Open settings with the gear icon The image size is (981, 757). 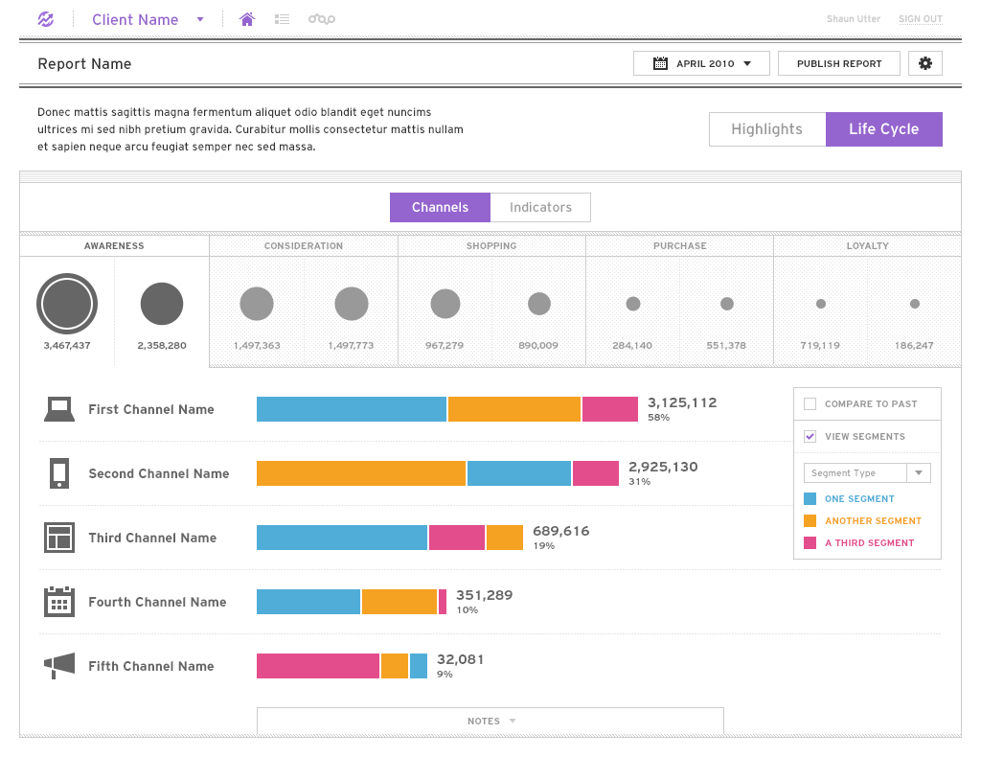pos(924,63)
